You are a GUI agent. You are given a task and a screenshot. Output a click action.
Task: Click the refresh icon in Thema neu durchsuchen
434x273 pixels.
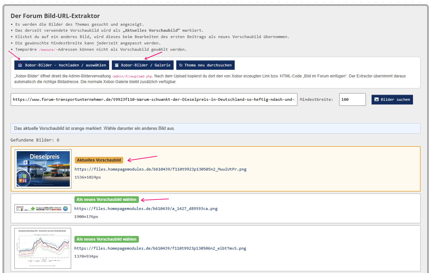pyautogui.click(x=181, y=65)
